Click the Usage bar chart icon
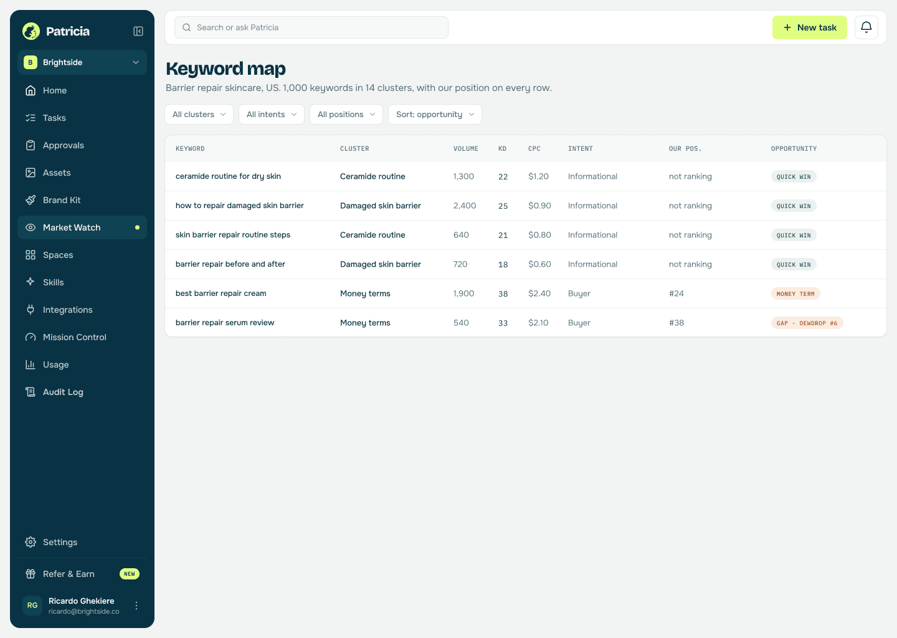Viewport: 897px width, 638px height. click(31, 364)
